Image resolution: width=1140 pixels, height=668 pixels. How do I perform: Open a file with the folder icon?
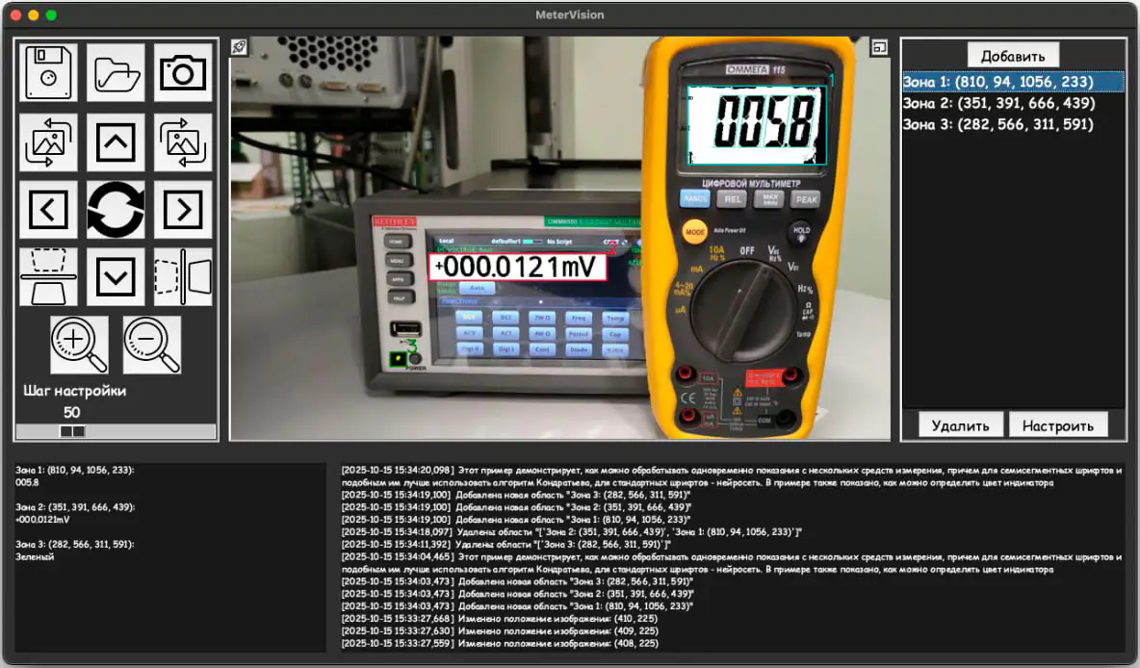point(116,73)
